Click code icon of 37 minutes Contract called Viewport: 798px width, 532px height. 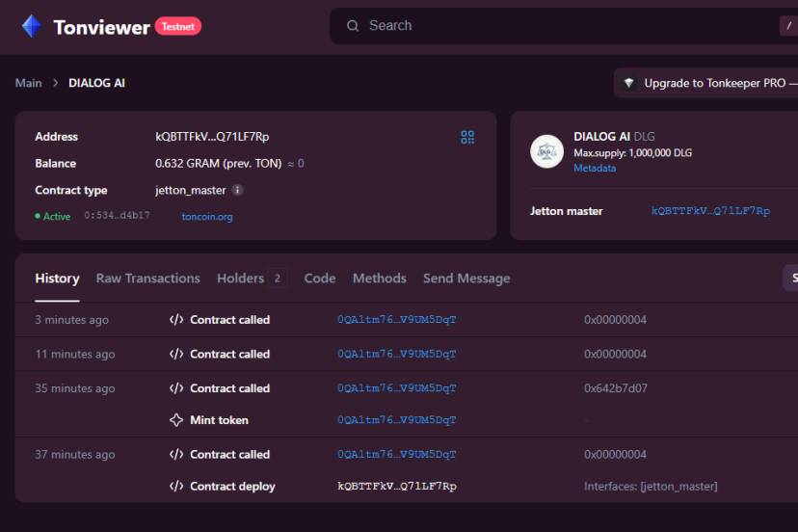coord(176,454)
